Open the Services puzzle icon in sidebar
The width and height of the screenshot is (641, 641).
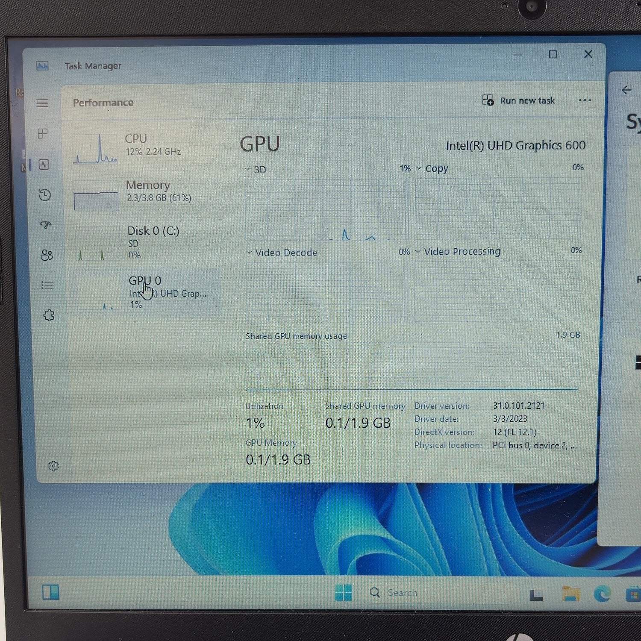coord(49,315)
